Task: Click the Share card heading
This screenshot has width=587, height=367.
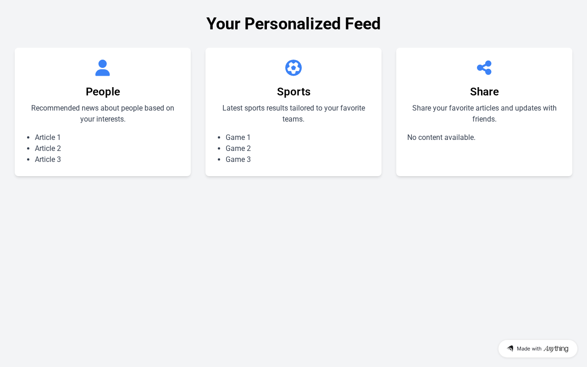Action: (x=484, y=92)
